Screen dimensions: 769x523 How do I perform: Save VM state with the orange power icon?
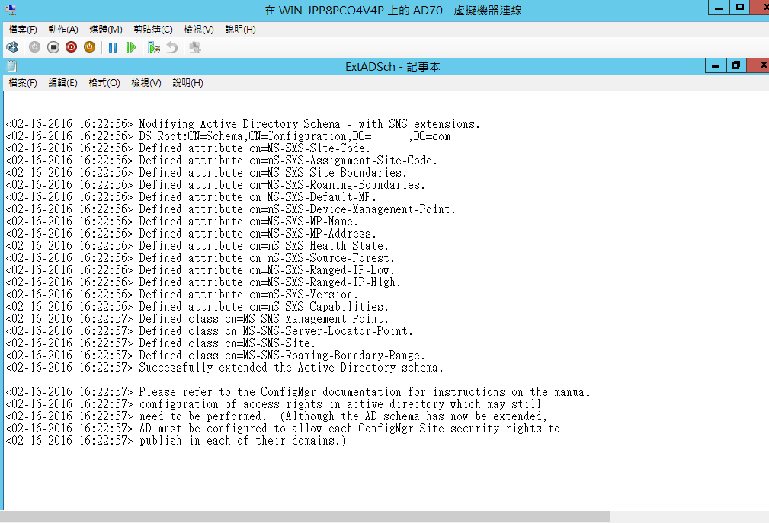pyautogui.click(x=89, y=47)
